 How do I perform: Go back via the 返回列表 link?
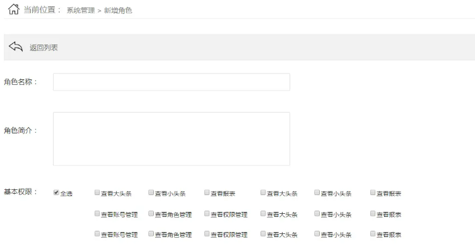pyautogui.click(x=44, y=48)
